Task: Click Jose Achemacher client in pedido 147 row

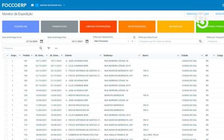Action: tap(77, 61)
